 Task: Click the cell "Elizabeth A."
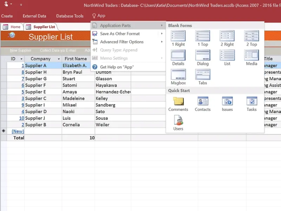pos(78,66)
